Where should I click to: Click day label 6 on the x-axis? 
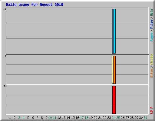(x=33, y=118)
